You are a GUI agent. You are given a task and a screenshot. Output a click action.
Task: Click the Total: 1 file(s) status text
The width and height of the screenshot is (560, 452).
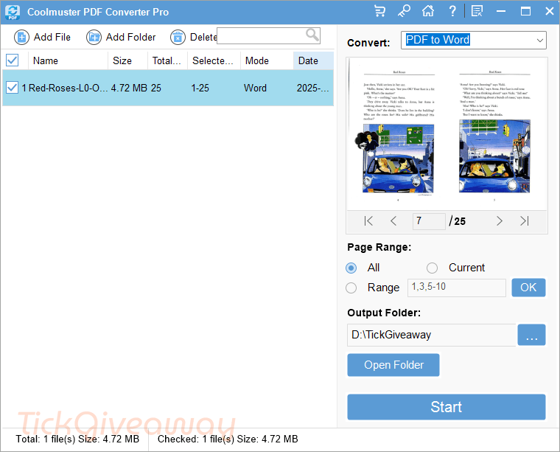click(77, 439)
